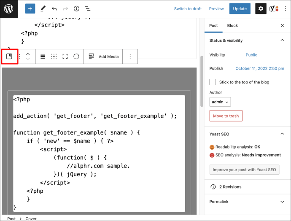This screenshot has height=221, width=291.
Task: Toggle full height for Cover block
Action: point(65,57)
